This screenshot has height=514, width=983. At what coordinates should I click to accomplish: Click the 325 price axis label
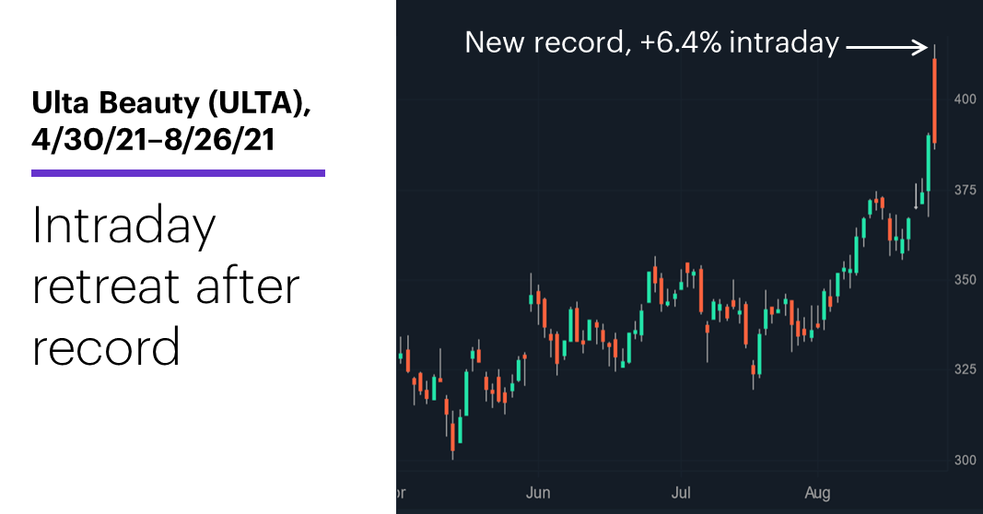[965, 369]
